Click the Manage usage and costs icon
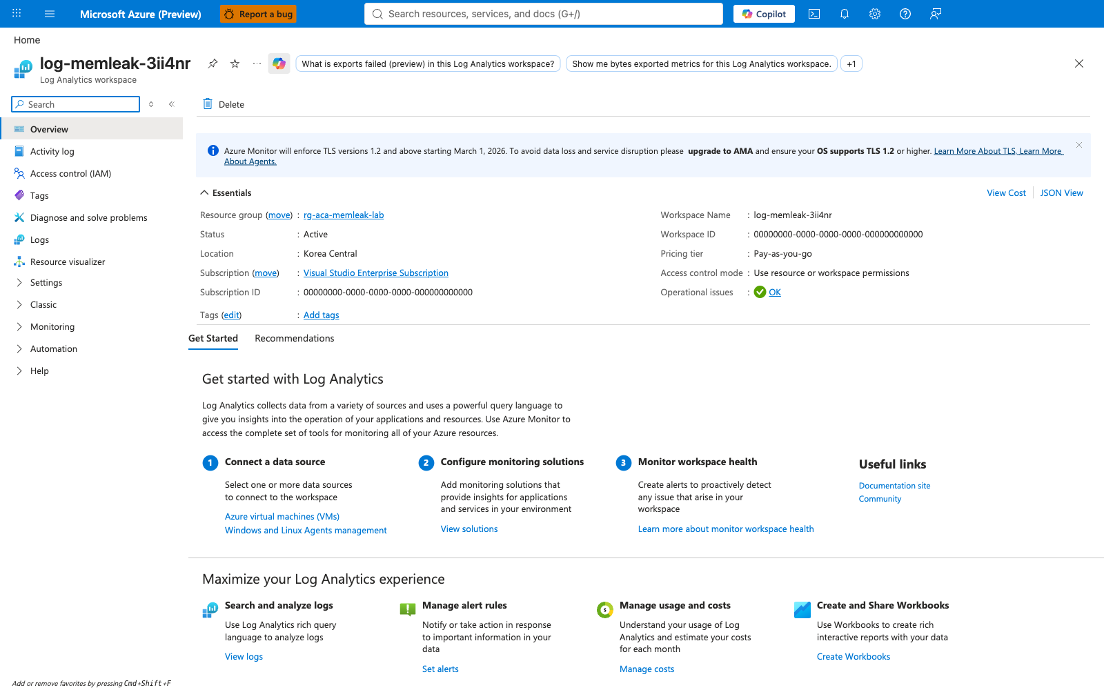 [605, 610]
